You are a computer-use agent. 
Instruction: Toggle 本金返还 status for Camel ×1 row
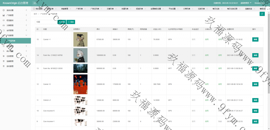pyautogui.click(x=194, y=39)
